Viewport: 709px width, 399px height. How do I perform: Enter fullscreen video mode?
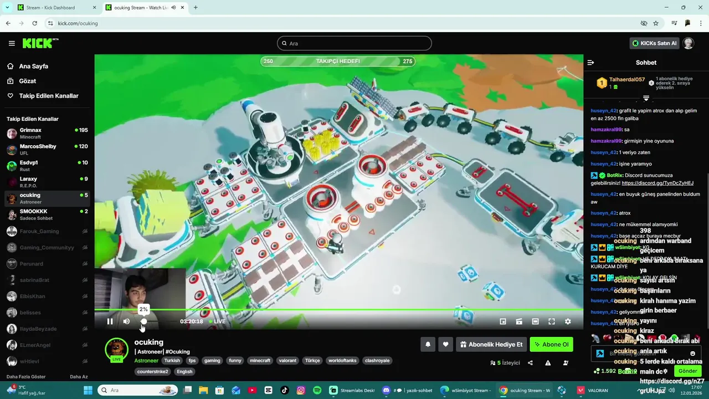coord(552,321)
